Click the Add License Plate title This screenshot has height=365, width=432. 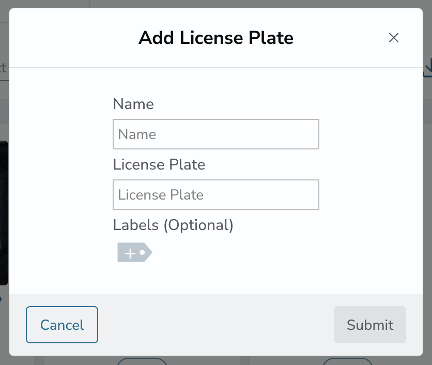pos(216,38)
